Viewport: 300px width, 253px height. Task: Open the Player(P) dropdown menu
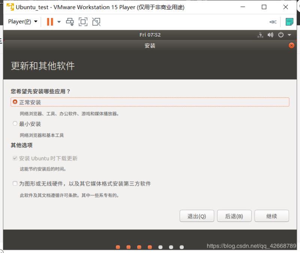pyautogui.click(x=22, y=22)
